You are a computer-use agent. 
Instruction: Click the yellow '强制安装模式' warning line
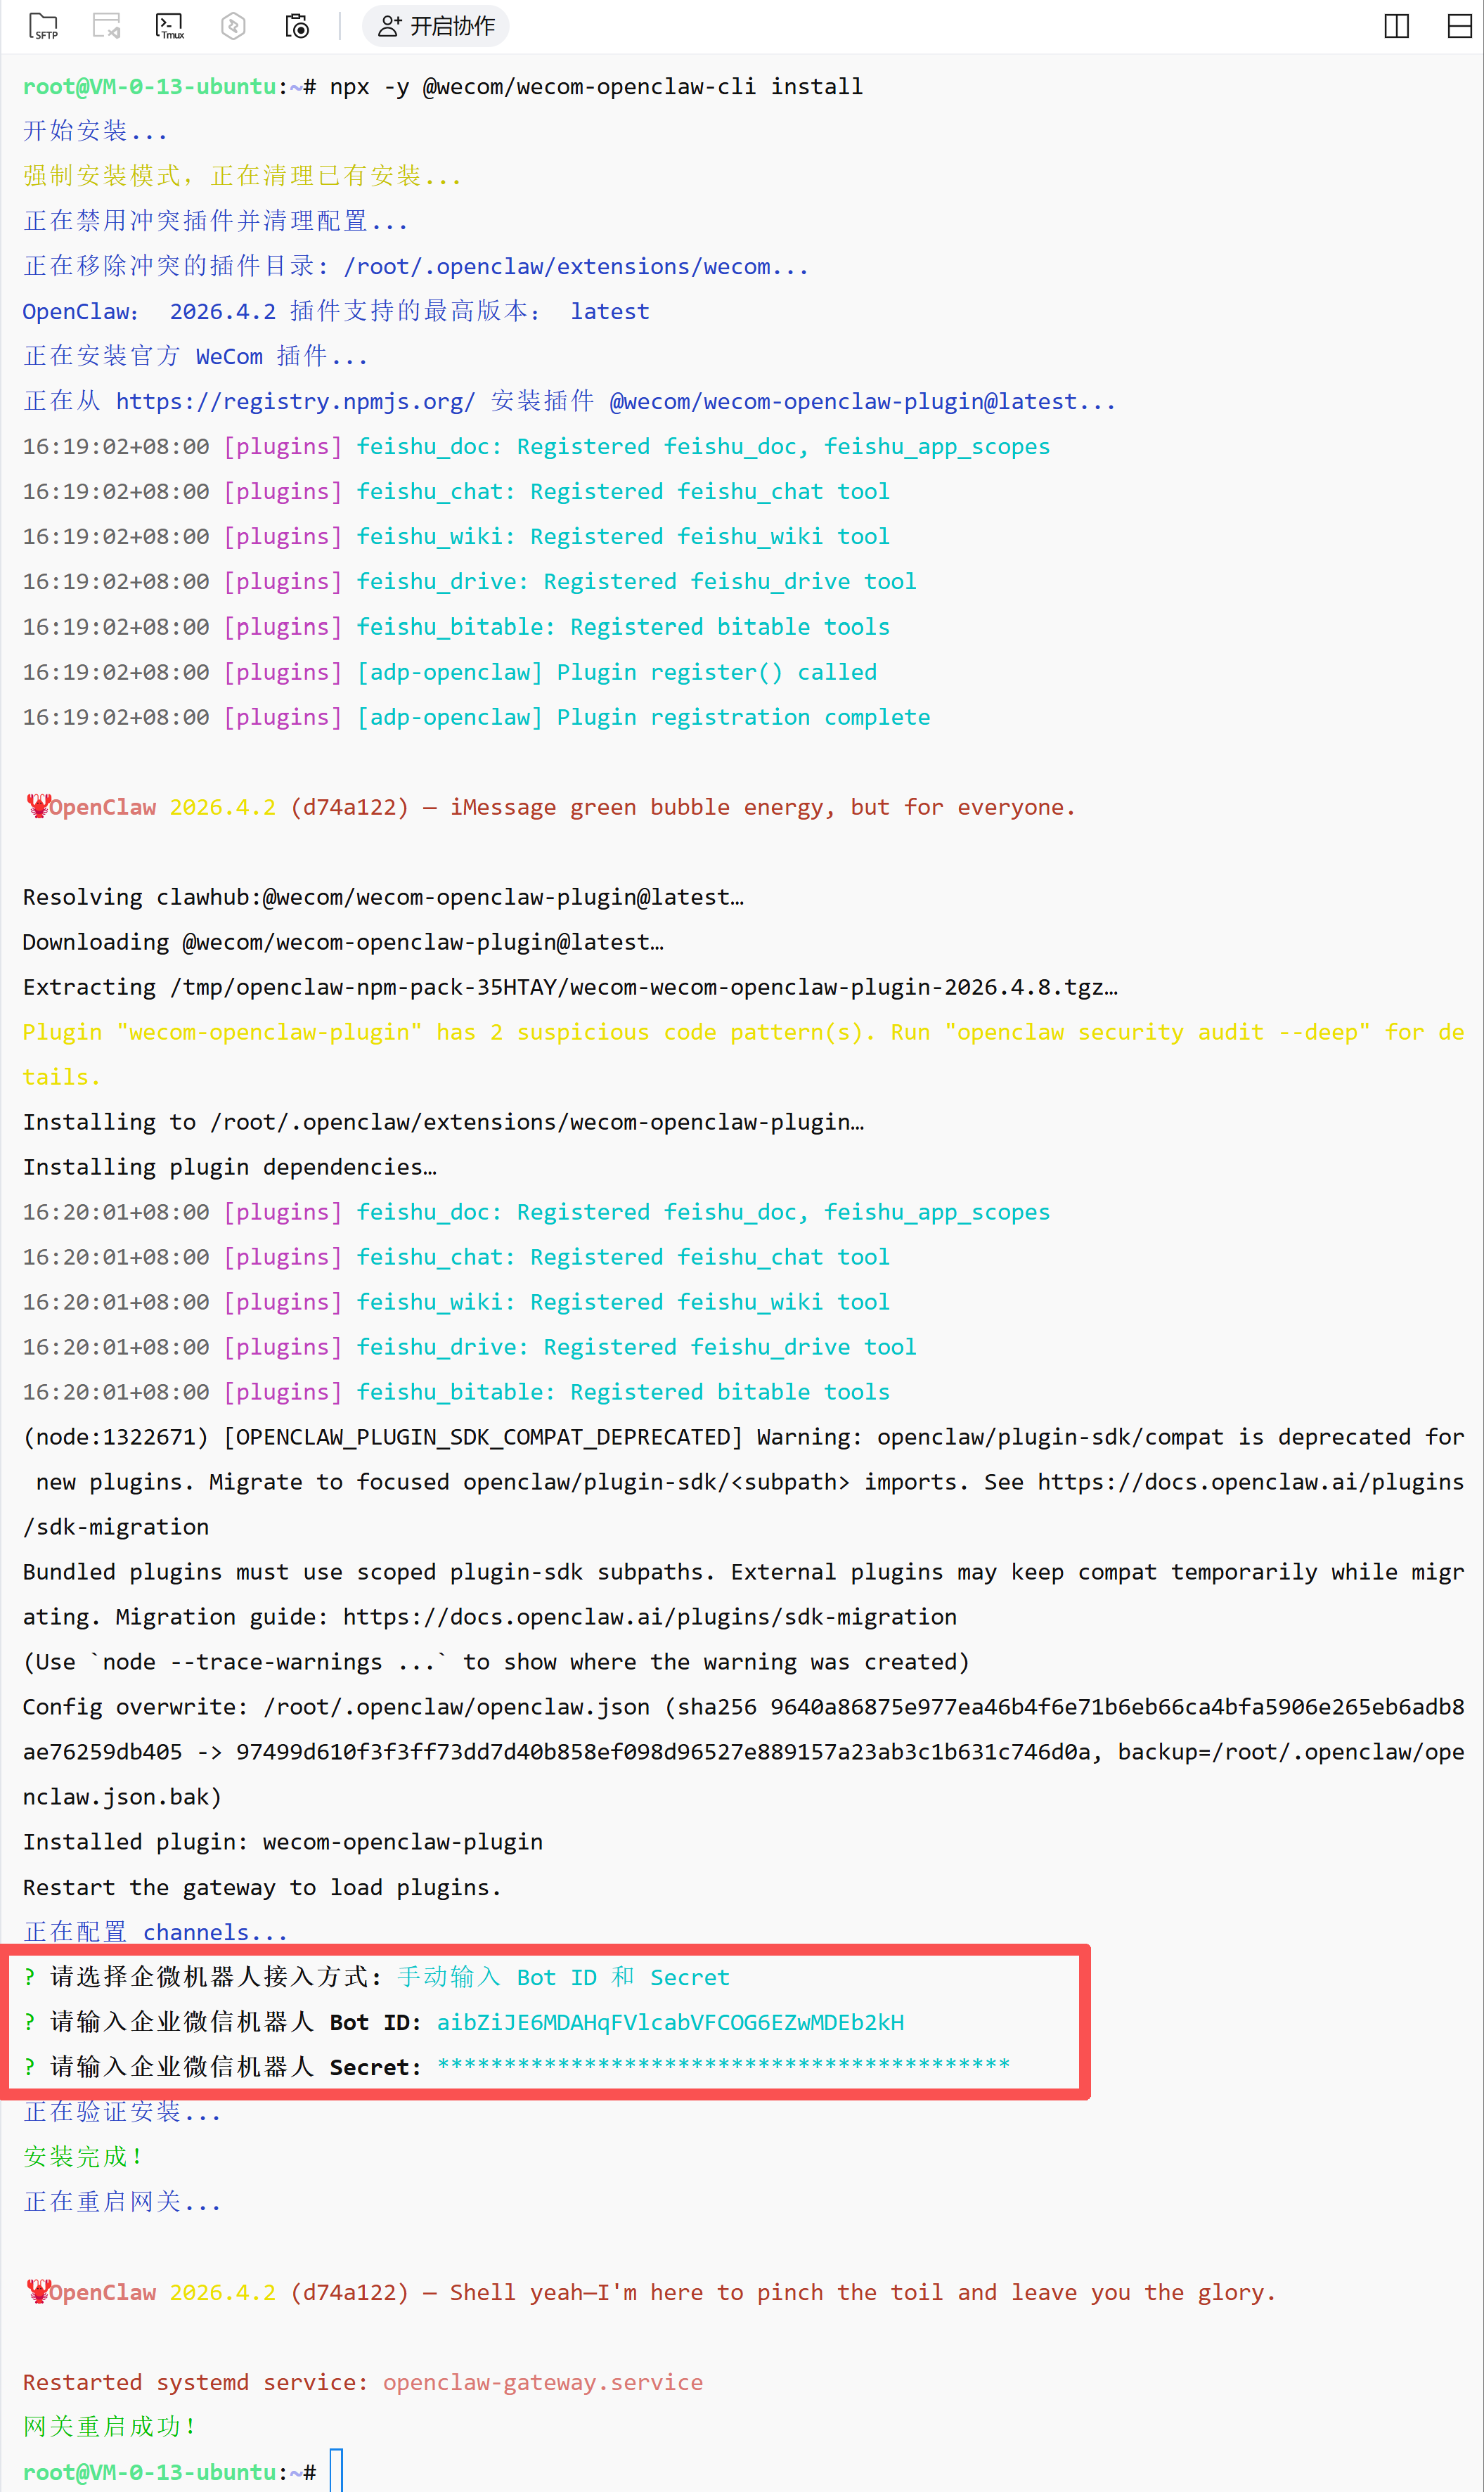[242, 176]
